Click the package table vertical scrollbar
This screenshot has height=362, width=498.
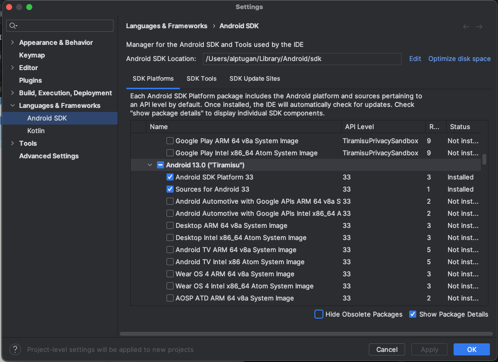(484, 159)
